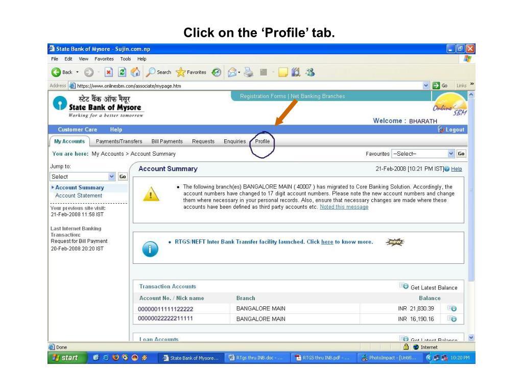The image size is (523, 392).
Task: Click the Go button beside Address bar
Action: [x=440, y=86]
